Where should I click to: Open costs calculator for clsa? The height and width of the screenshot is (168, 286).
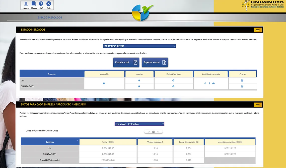(242, 80)
